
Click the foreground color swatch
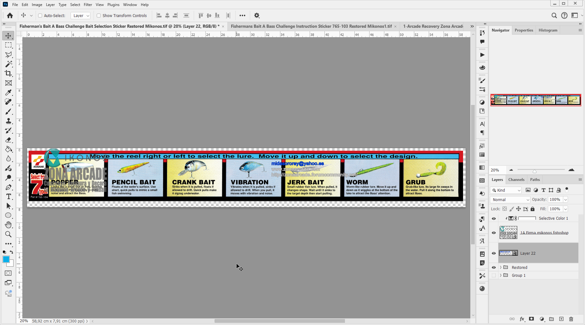tap(6, 259)
